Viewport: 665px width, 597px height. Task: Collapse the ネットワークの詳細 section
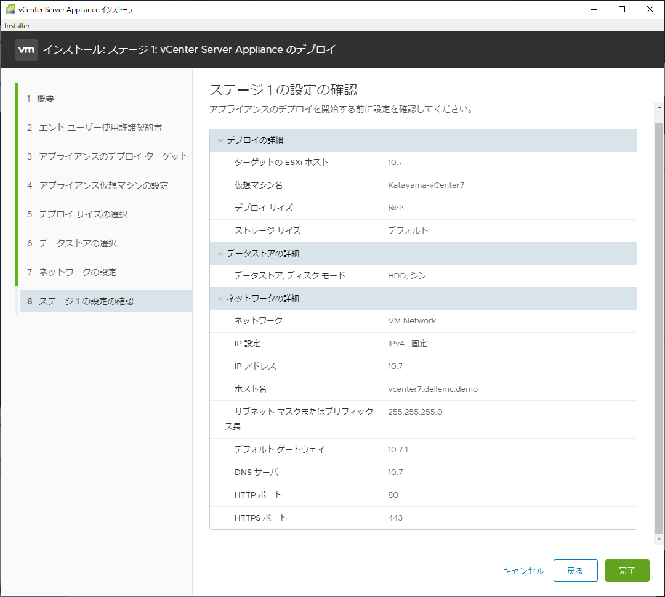click(x=220, y=298)
